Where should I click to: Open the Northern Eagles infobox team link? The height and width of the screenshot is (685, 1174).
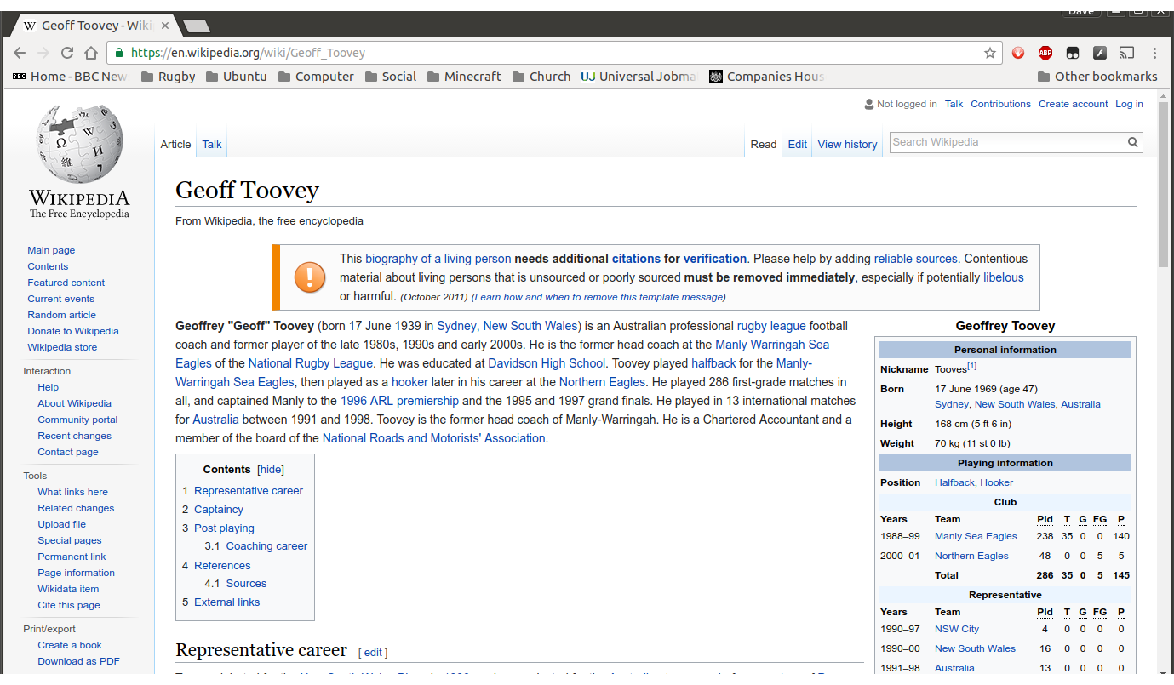(x=971, y=556)
